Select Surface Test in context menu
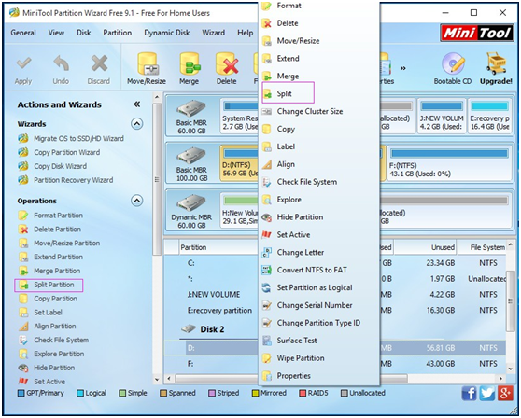 tap(319, 341)
